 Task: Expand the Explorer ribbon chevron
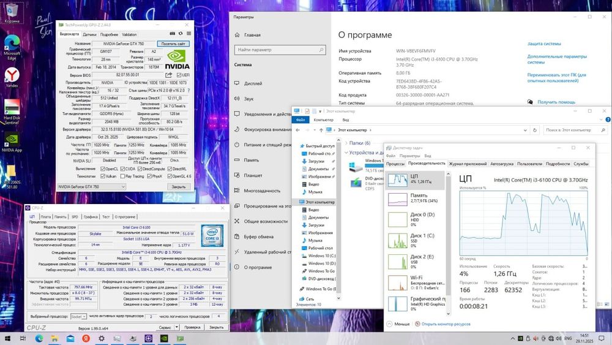[x=601, y=120]
